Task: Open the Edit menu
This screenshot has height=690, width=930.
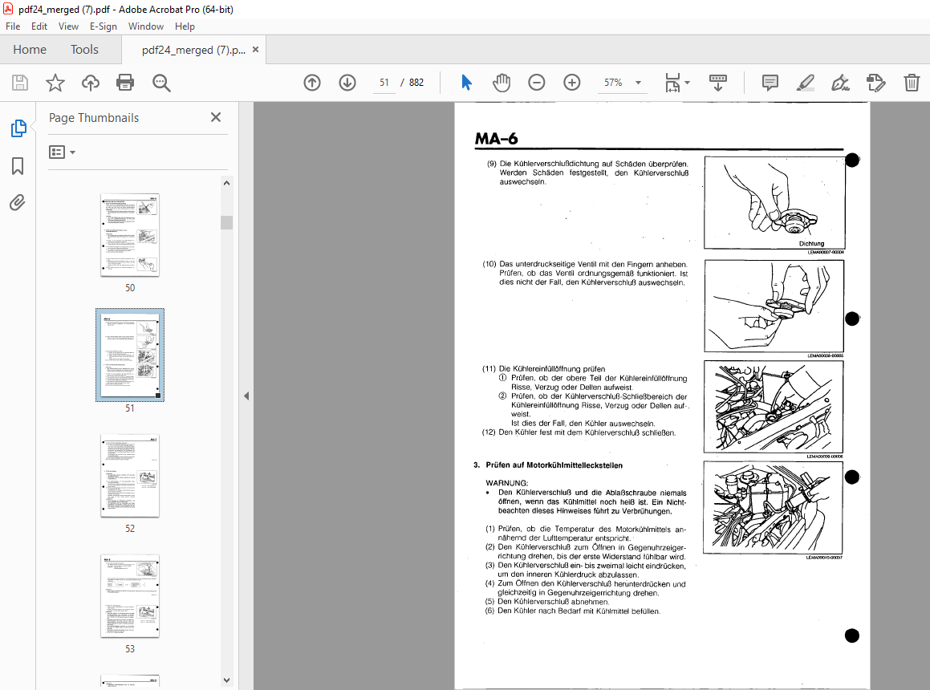Action: pyautogui.click(x=39, y=26)
